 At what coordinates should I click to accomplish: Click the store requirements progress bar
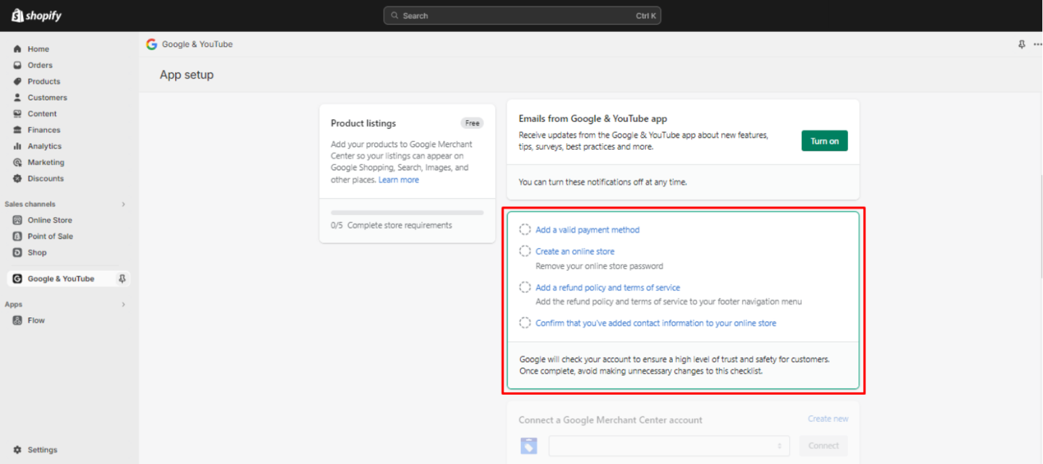pos(407,212)
